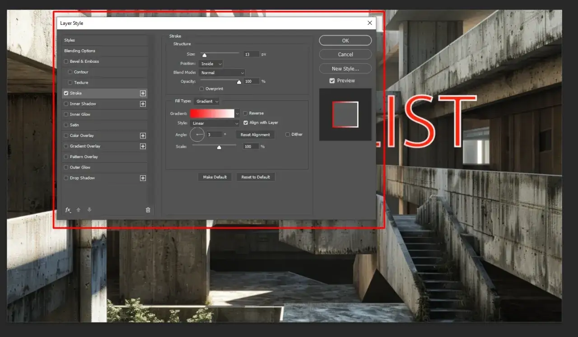Enable the Texture checkbox
This screenshot has height=337, width=578.
pos(70,83)
